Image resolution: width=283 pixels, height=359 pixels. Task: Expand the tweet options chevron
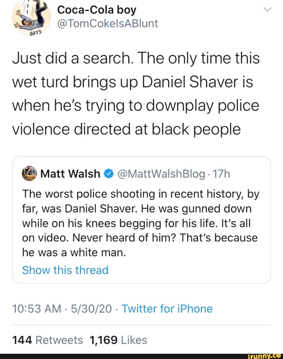(268, 10)
